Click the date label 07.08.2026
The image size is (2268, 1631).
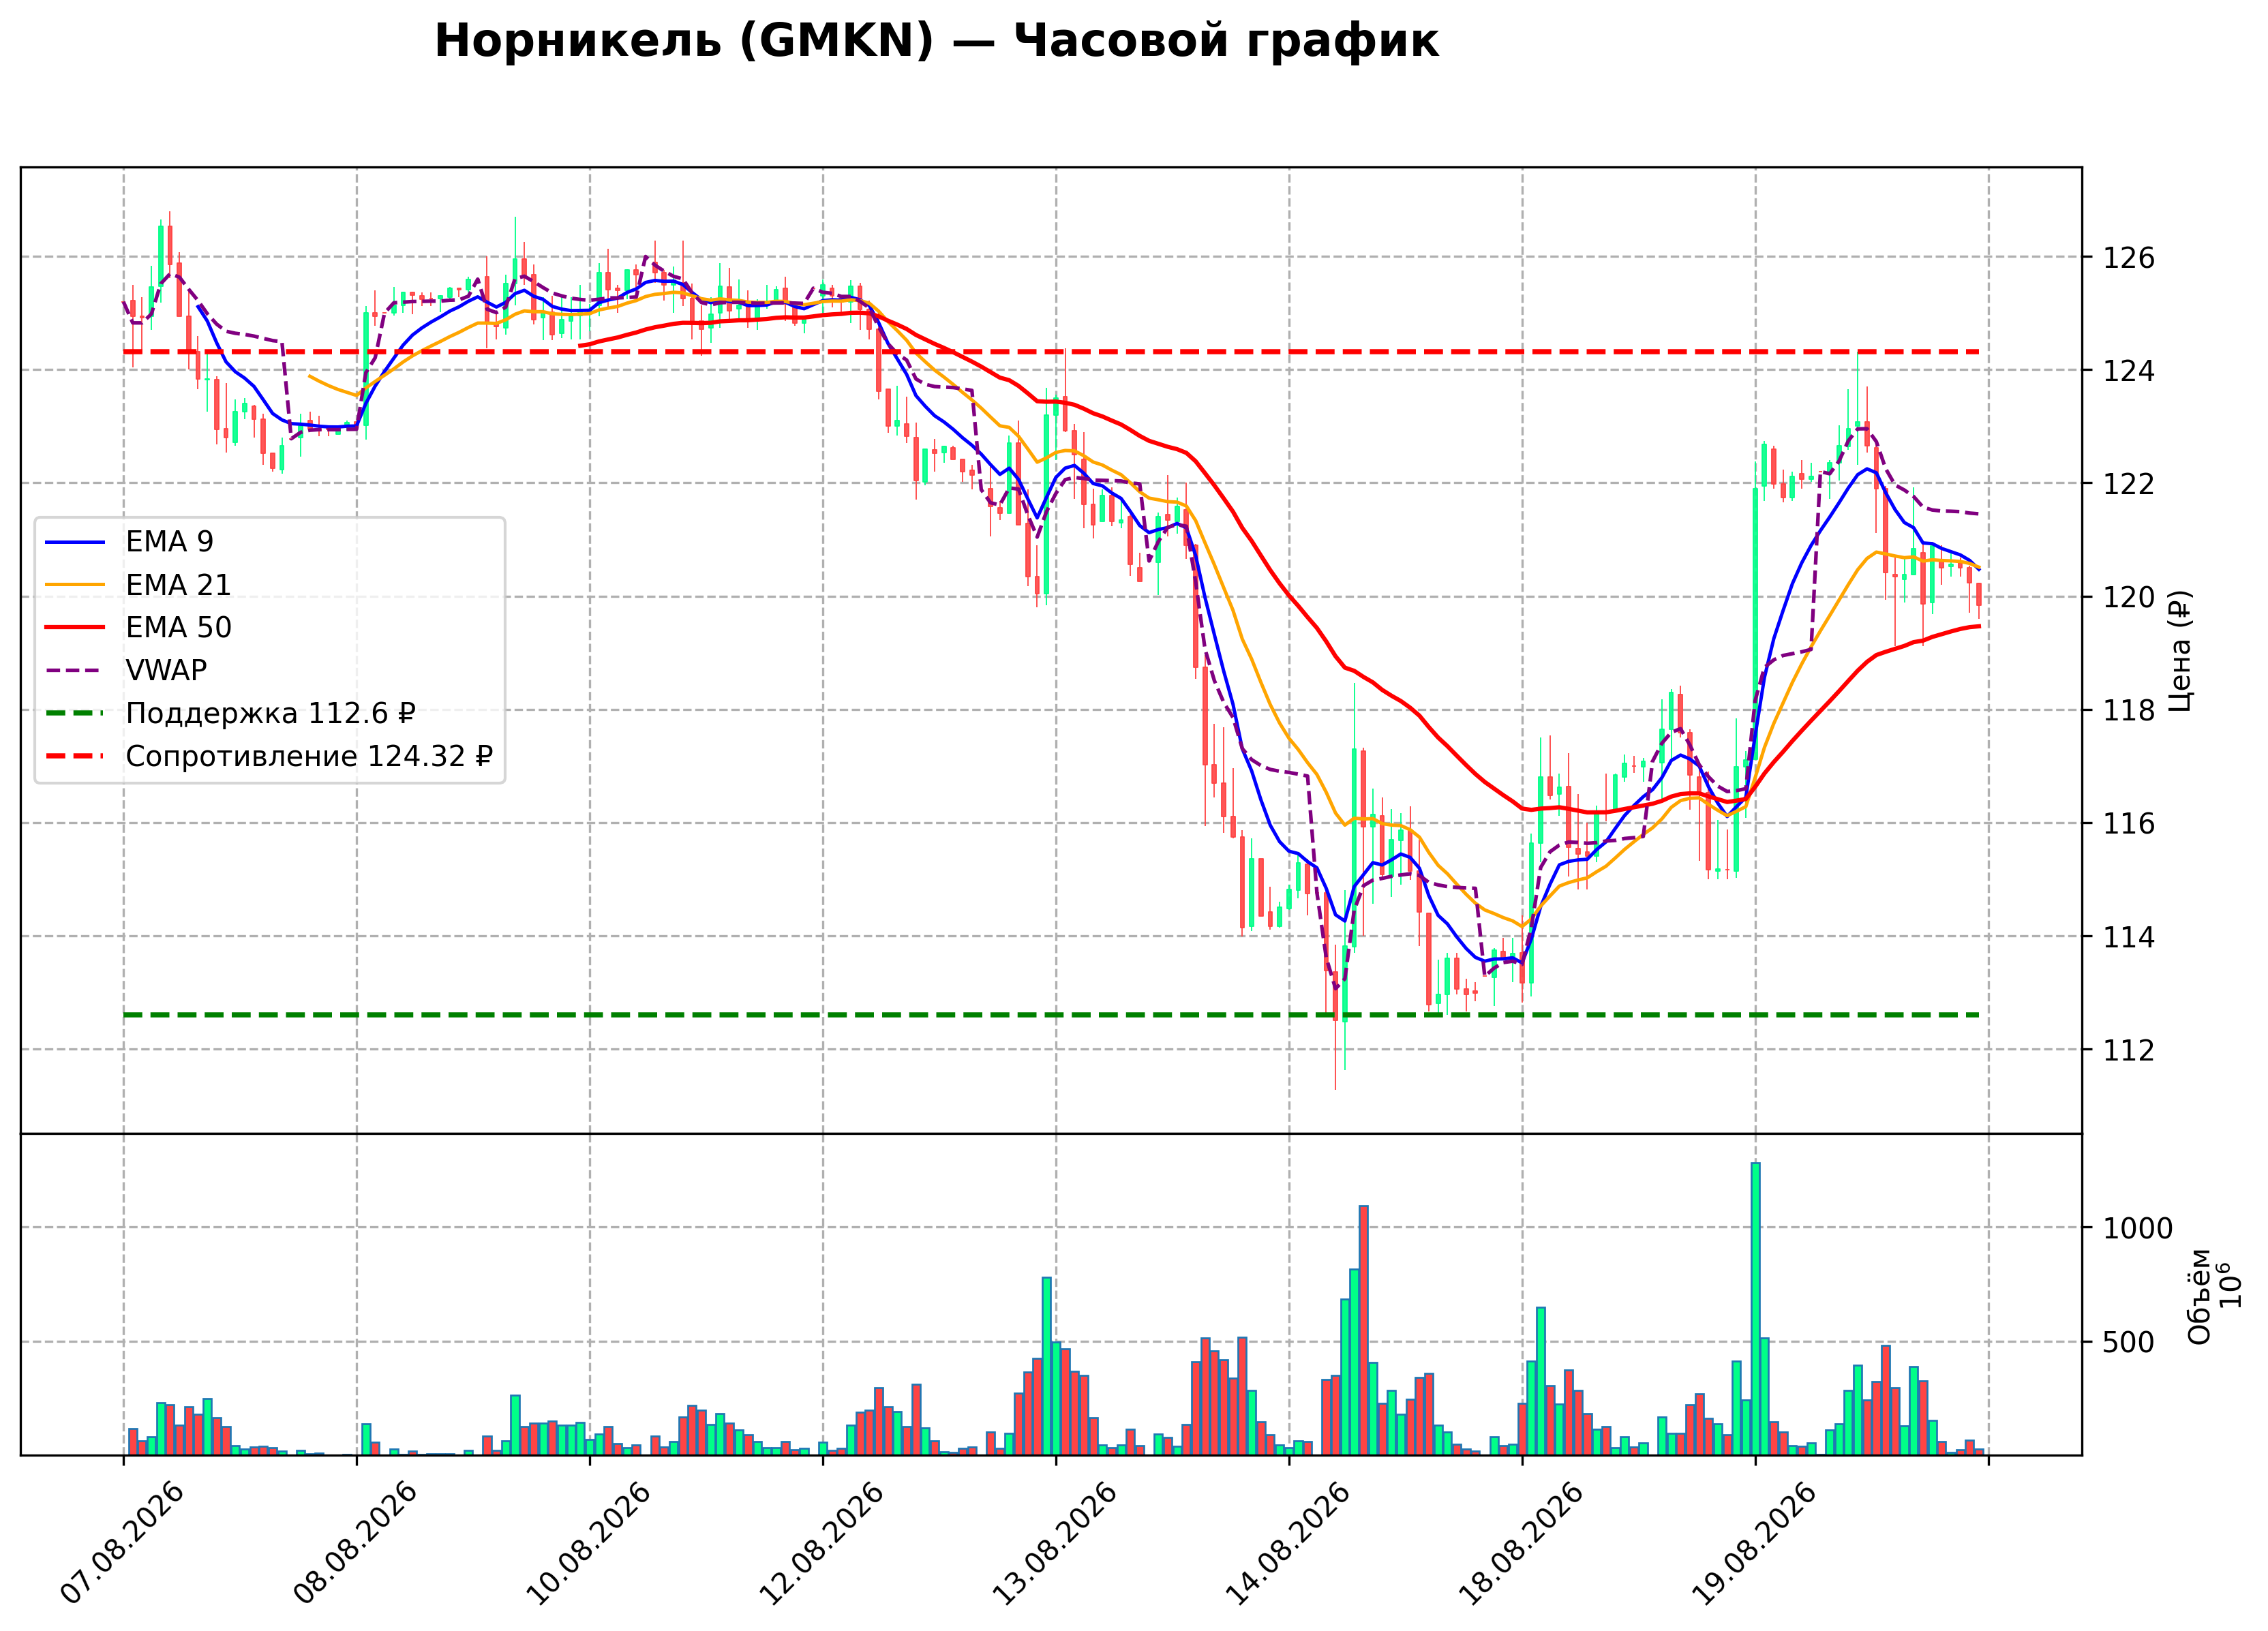coord(123,1543)
